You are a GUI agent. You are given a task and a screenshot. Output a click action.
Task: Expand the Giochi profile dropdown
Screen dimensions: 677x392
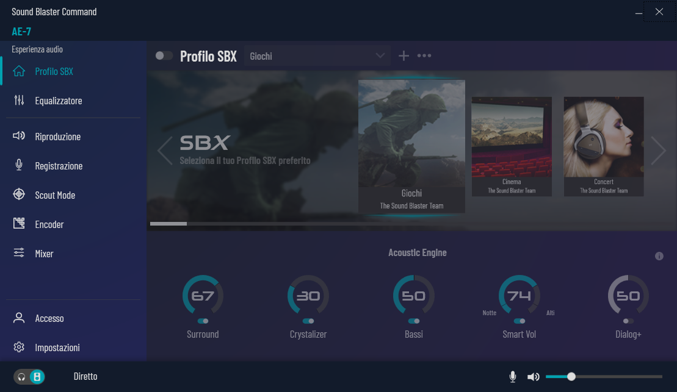pyautogui.click(x=317, y=56)
